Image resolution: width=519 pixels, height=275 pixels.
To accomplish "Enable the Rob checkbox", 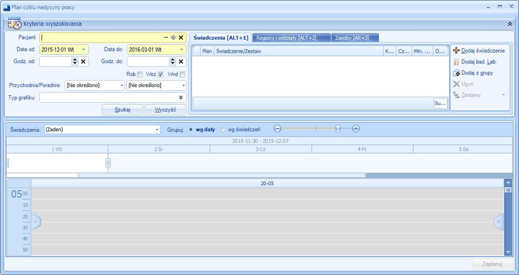I will [x=140, y=74].
